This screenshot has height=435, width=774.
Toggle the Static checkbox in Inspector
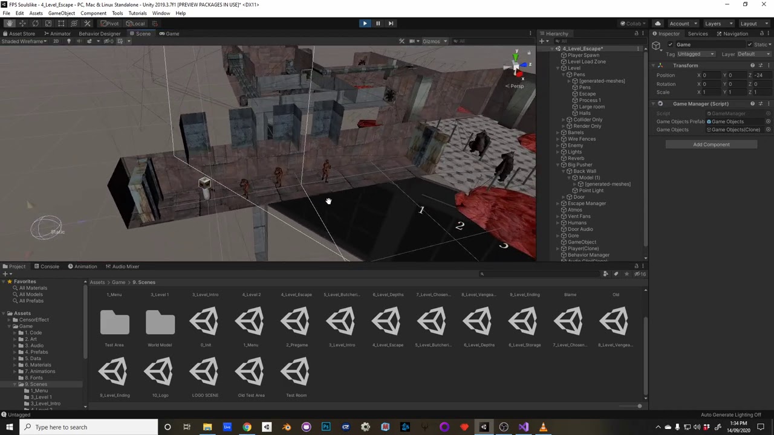tap(750, 45)
